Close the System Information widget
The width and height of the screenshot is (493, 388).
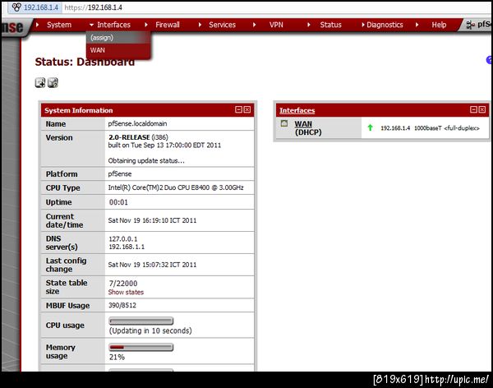pyautogui.click(x=247, y=109)
